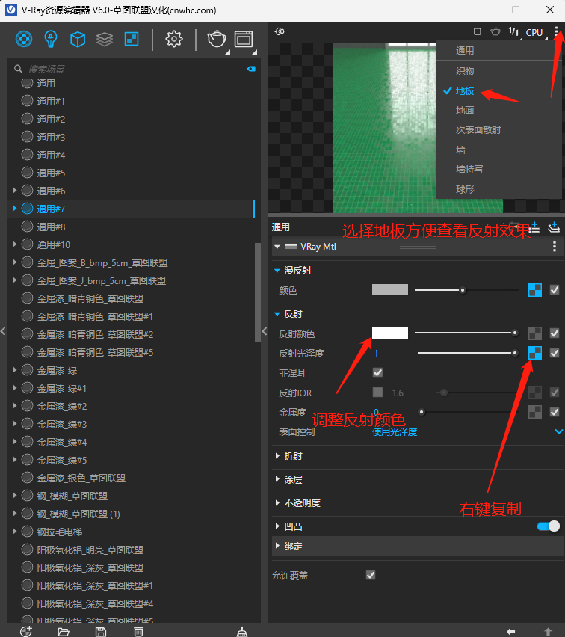This screenshot has height=637, width=565.
Task: Toggle the Fresnel (菲涅耳) checkbox
Action: click(377, 372)
